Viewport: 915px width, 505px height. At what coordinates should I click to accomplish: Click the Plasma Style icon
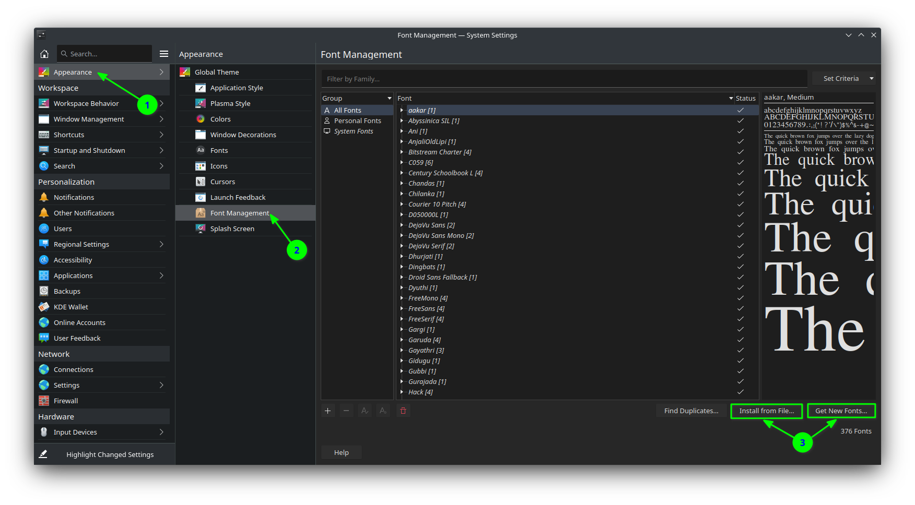point(201,103)
